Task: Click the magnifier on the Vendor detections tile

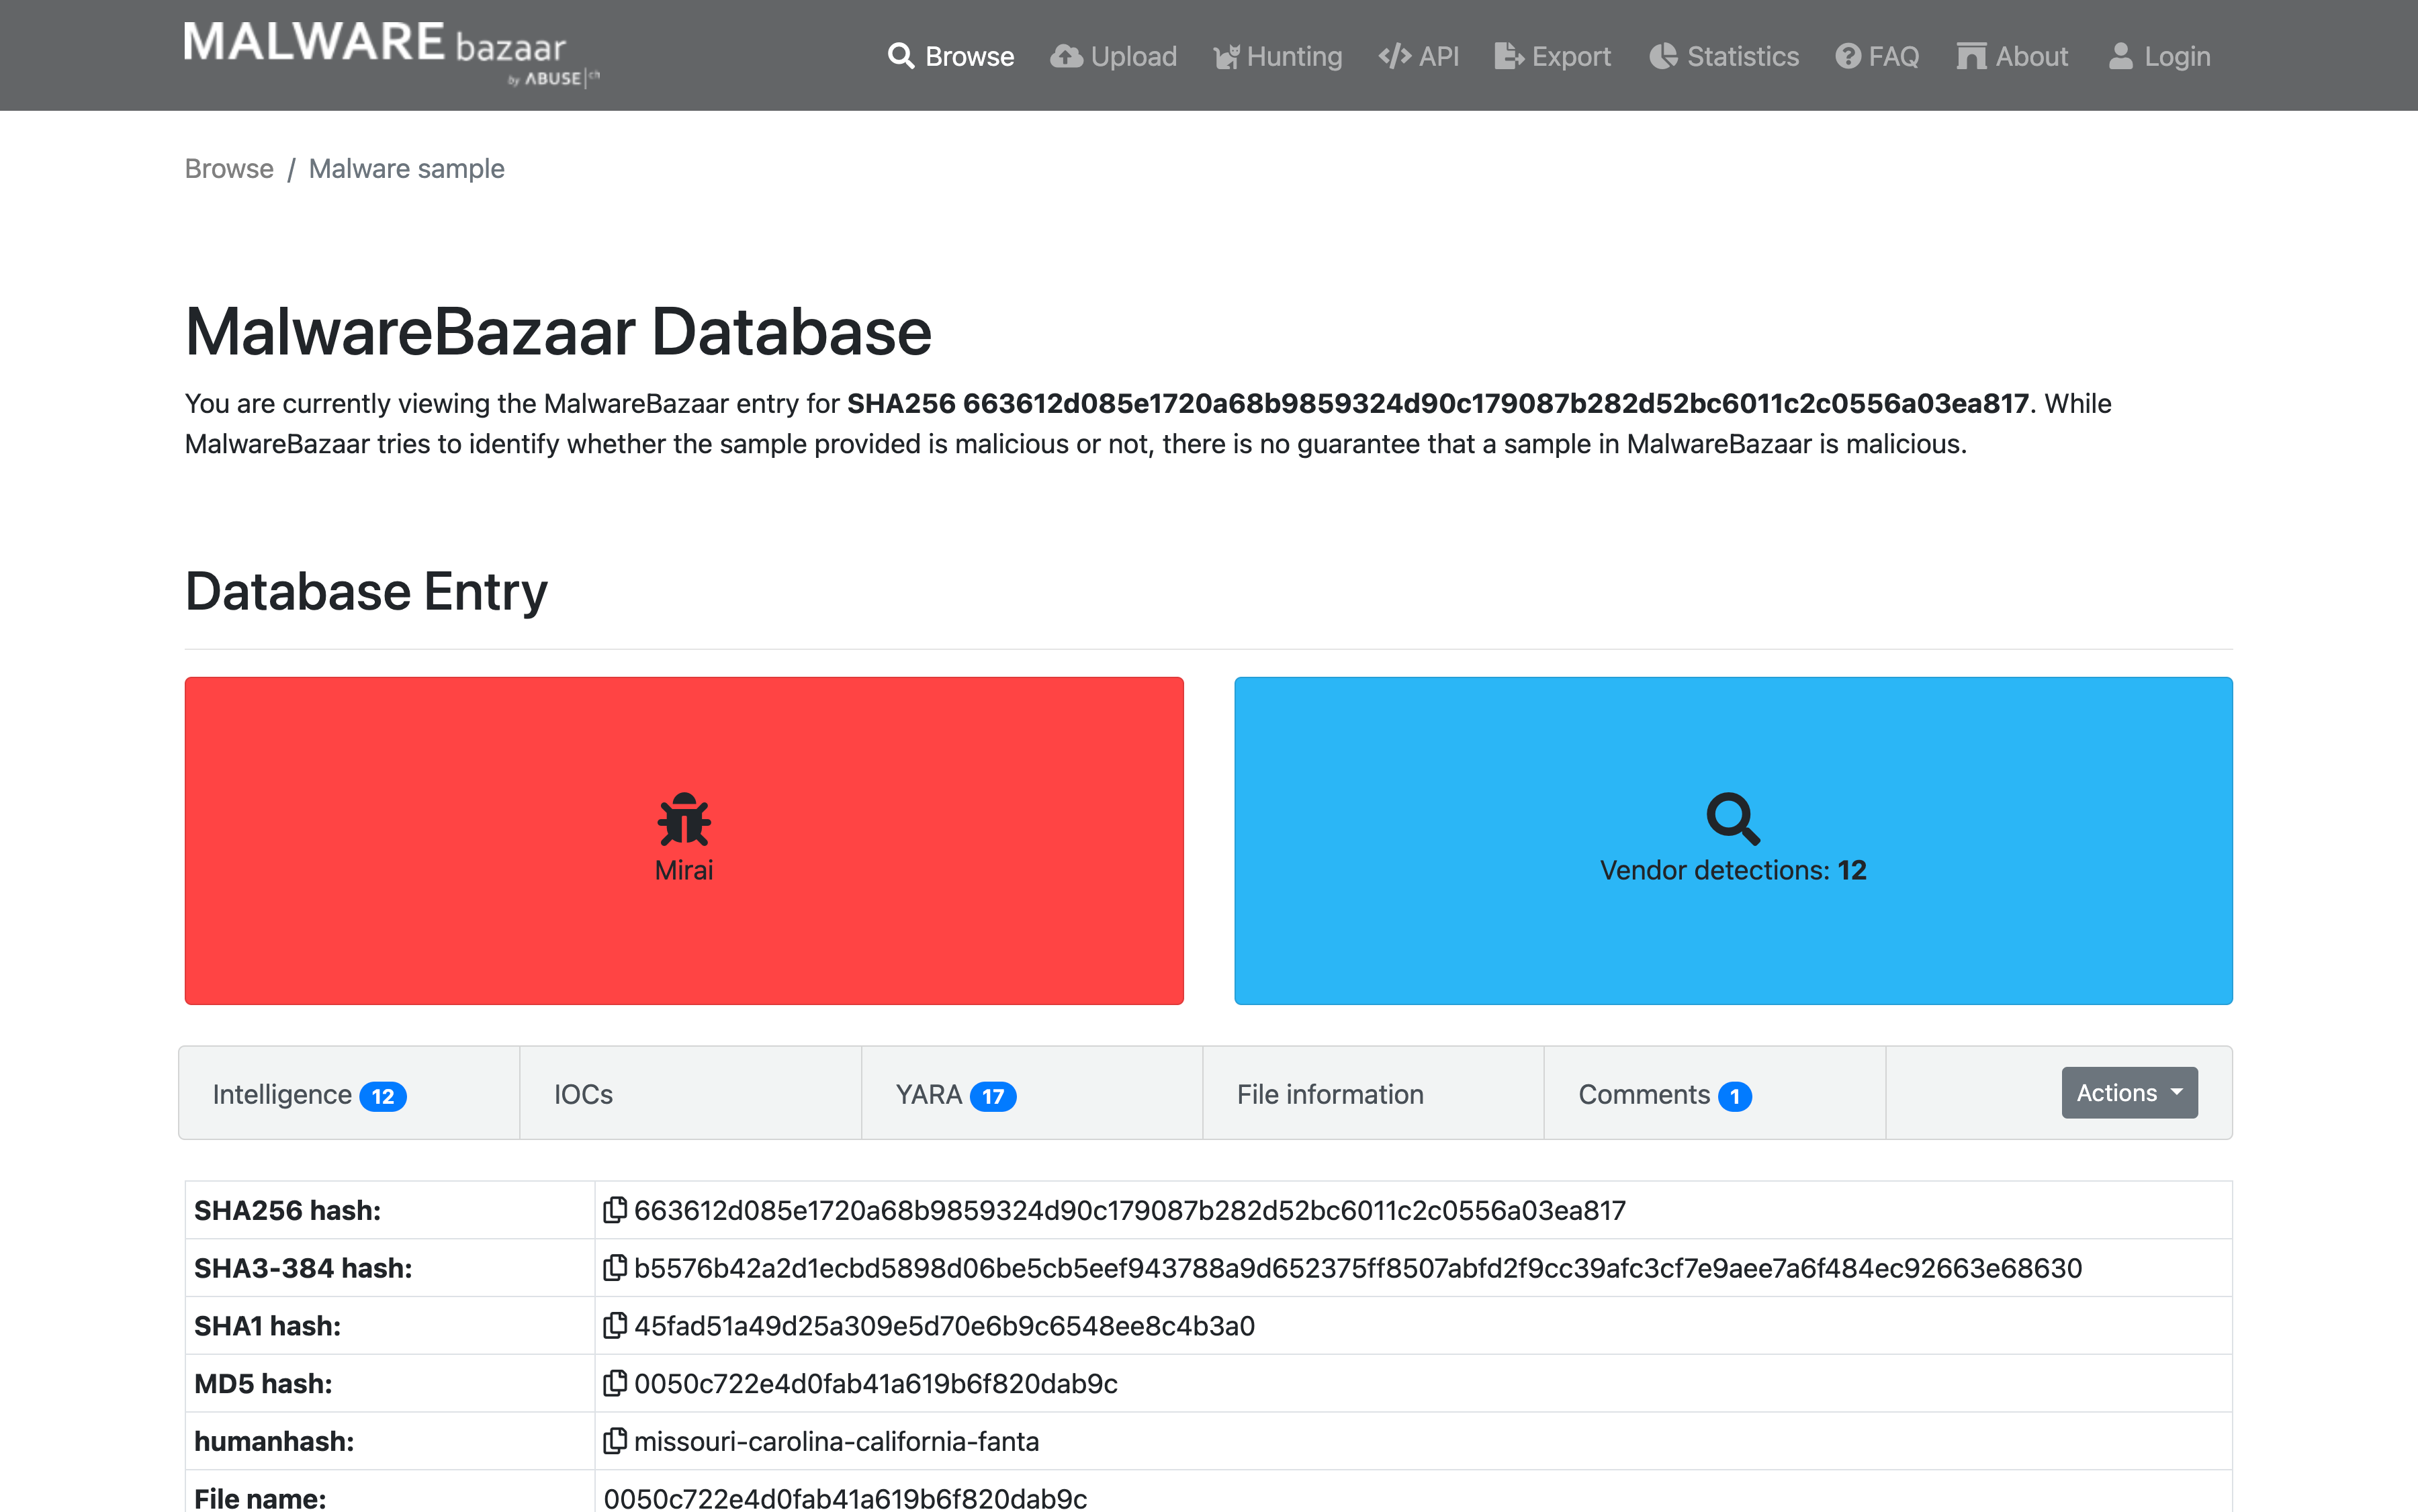Action: tap(1733, 818)
